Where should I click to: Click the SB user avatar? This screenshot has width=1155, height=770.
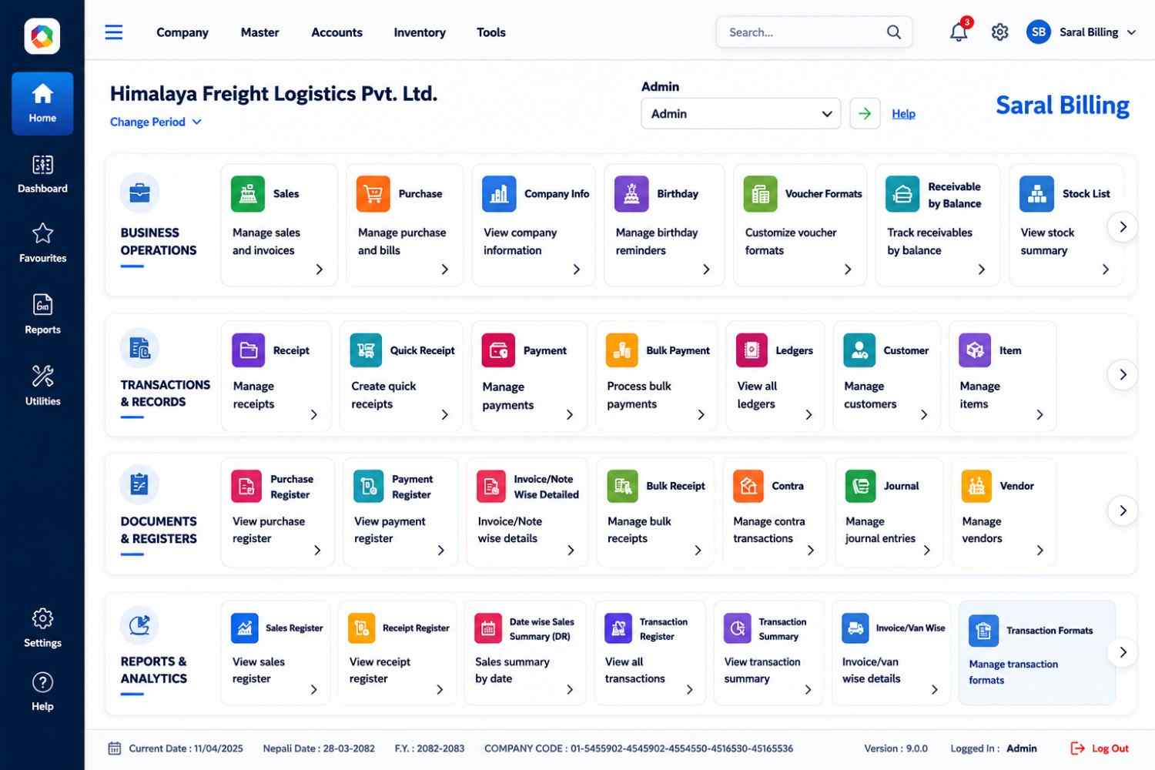point(1038,32)
